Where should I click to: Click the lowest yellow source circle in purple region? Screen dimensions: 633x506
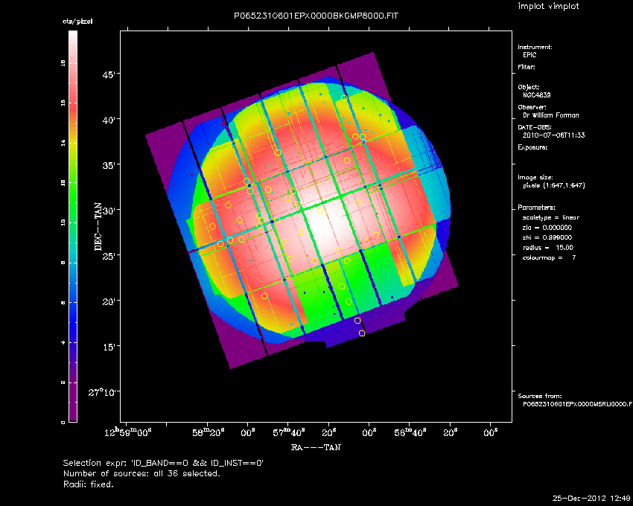pos(362,333)
